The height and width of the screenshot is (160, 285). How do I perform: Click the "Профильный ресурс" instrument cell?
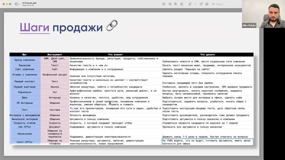(x=55, y=75)
